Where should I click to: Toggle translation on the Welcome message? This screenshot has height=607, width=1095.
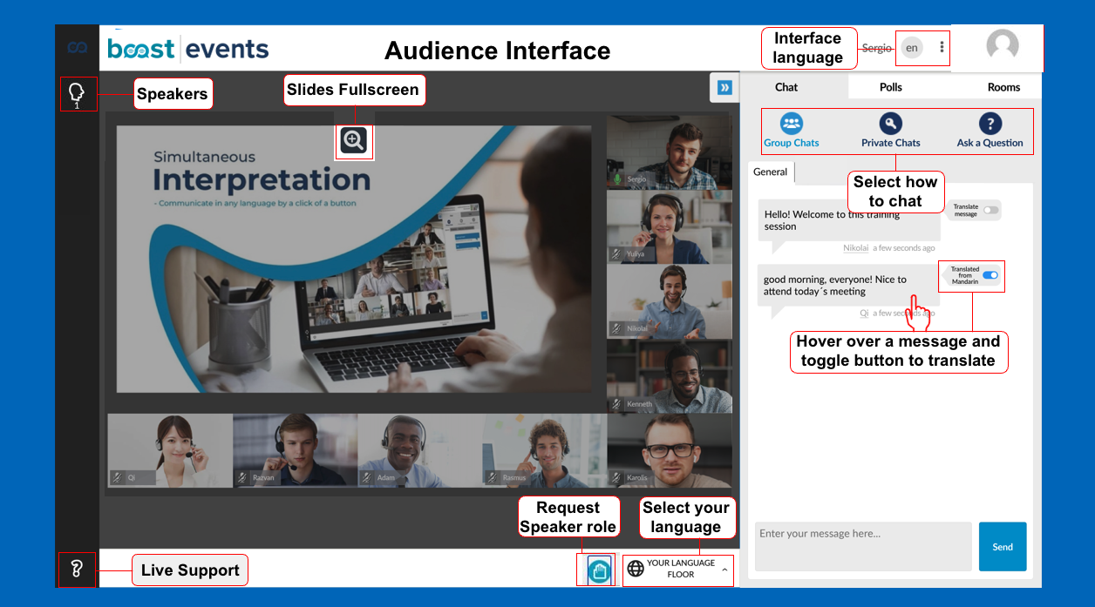coord(990,210)
